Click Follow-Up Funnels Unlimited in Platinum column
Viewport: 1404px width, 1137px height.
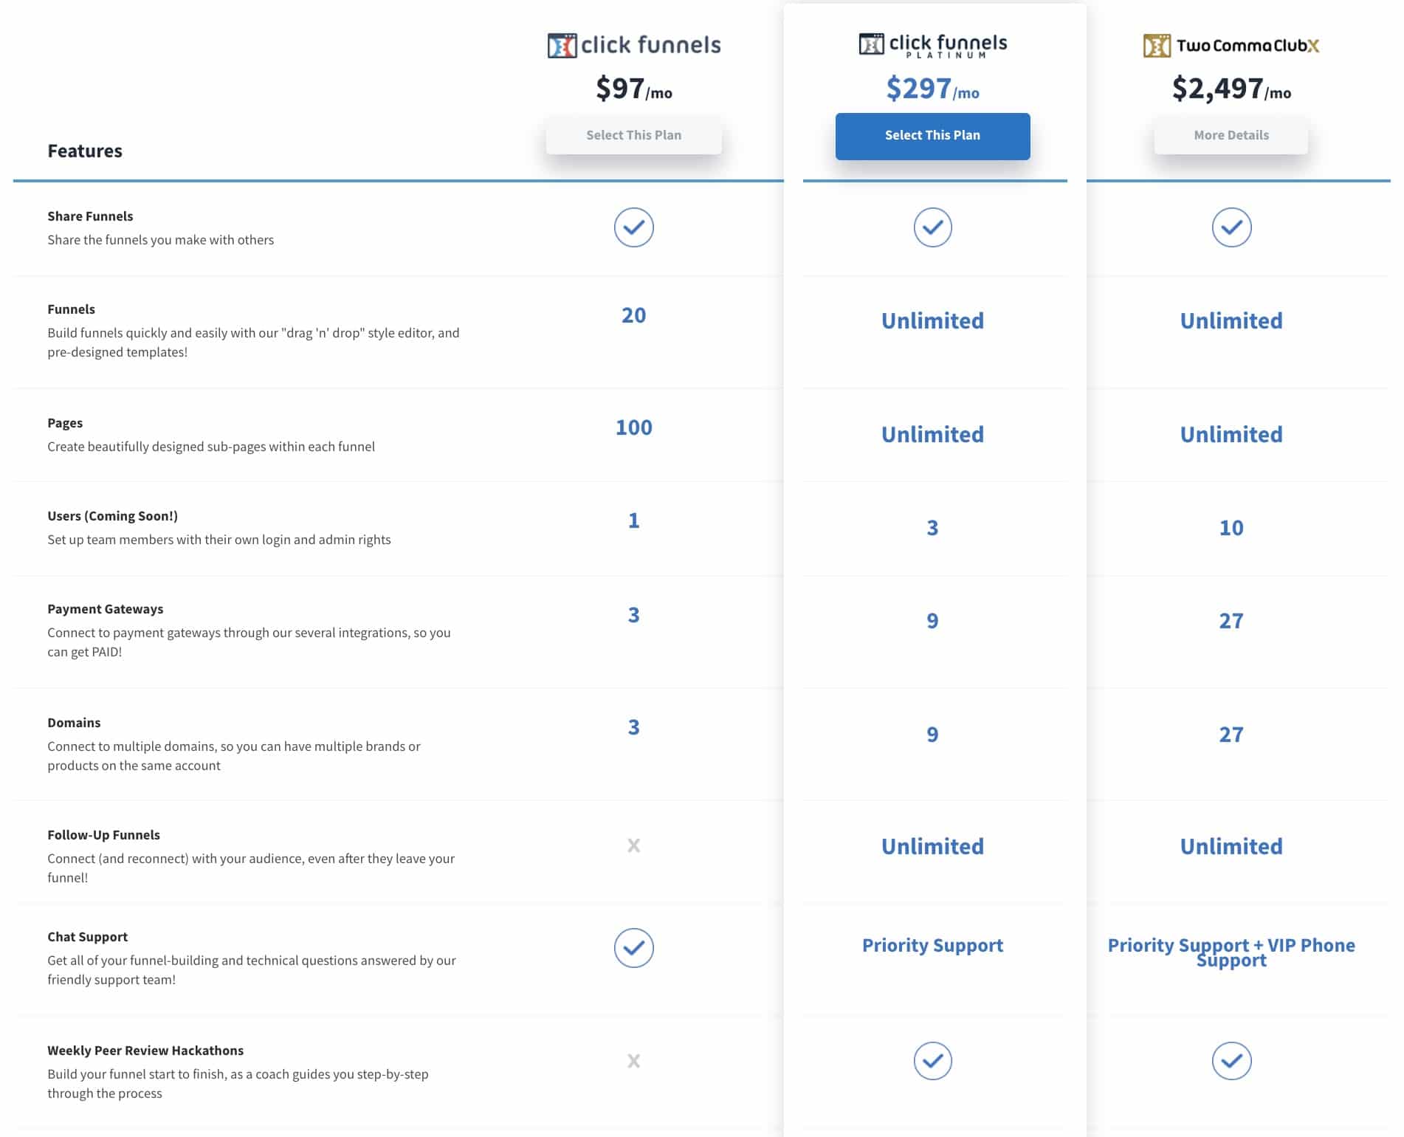tap(932, 847)
